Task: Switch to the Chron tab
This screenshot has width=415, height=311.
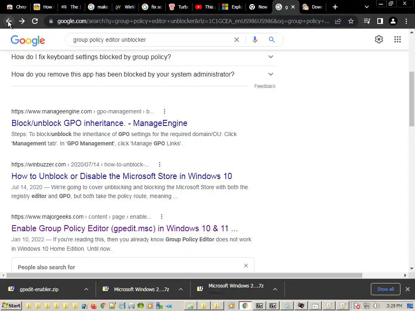Action: tap(16, 7)
